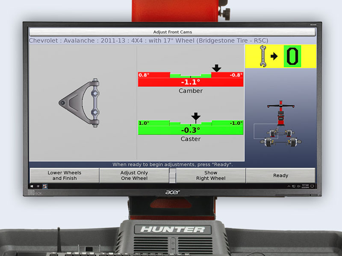
Task: Click the black arrow above the Caster gauge
Action: 195,116
